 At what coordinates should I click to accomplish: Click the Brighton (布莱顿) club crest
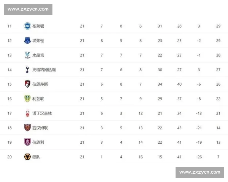coord(27,26)
